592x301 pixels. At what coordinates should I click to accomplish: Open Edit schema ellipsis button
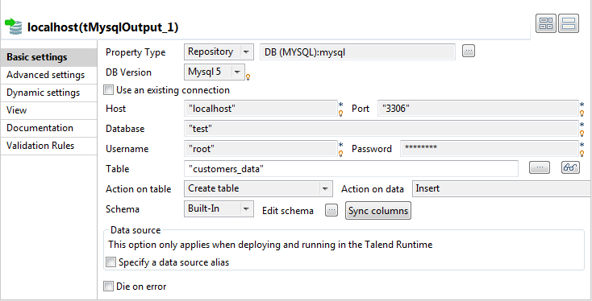click(x=331, y=210)
